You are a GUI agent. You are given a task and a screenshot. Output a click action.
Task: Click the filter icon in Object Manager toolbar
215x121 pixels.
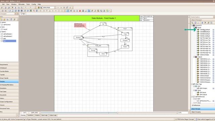[208, 23]
